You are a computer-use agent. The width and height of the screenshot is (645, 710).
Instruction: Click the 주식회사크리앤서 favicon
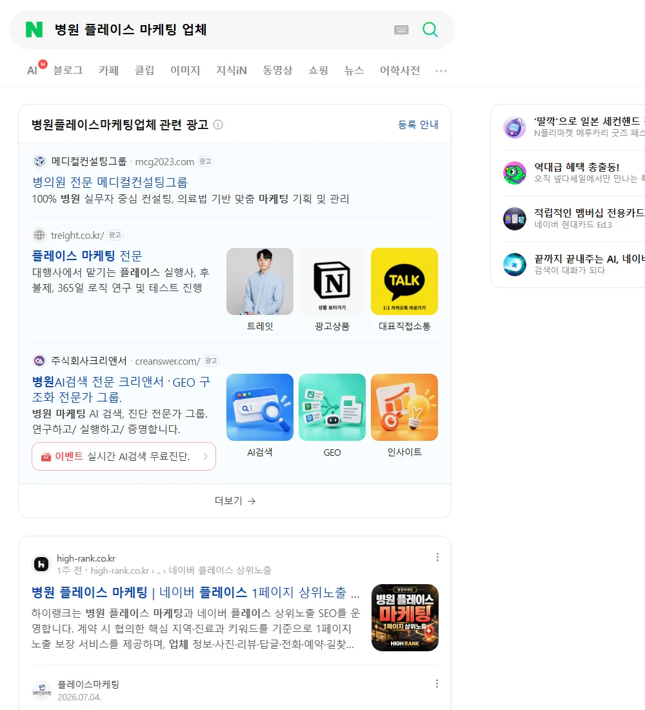(x=40, y=361)
